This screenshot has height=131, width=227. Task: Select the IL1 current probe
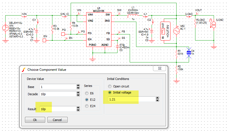coord(145,16)
